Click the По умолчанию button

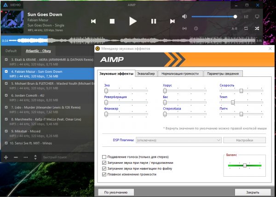click(116, 192)
